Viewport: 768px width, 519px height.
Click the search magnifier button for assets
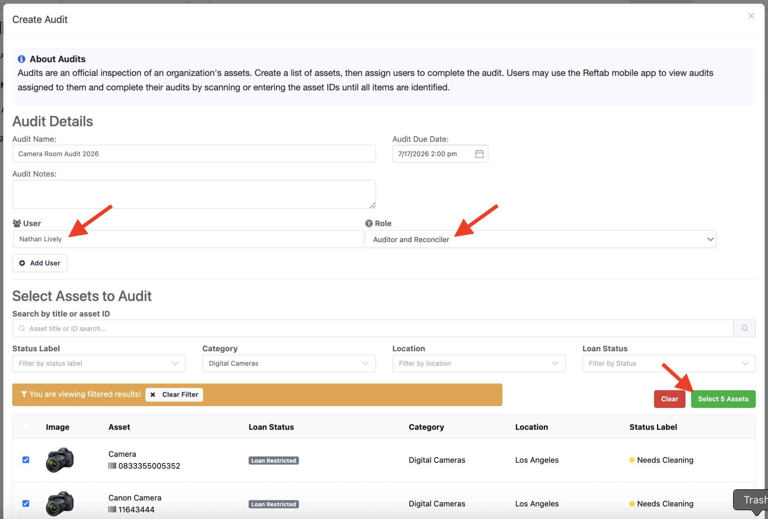click(744, 328)
